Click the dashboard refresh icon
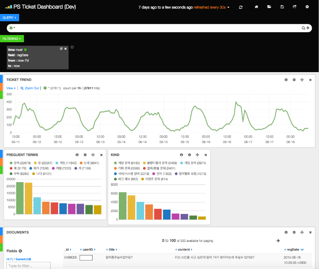Viewport: 319px width, 269px height. [240, 7]
